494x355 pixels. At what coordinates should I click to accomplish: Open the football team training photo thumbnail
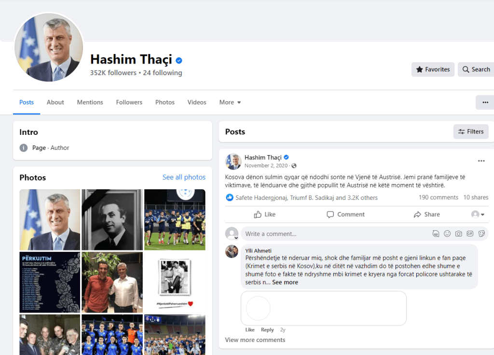pyautogui.click(x=175, y=220)
